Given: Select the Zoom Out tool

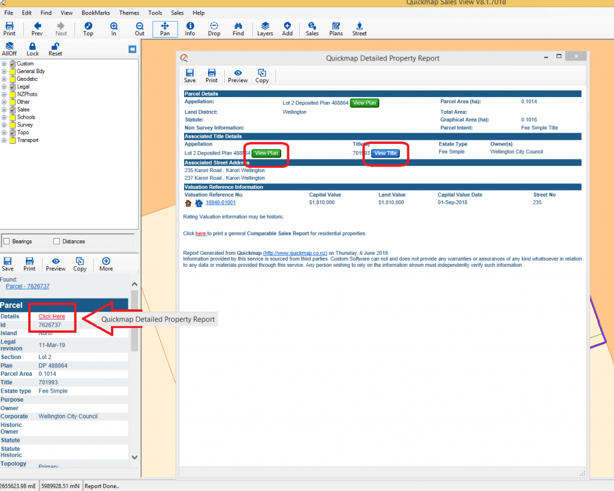Looking at the screenshot, I should click(139, 28).
